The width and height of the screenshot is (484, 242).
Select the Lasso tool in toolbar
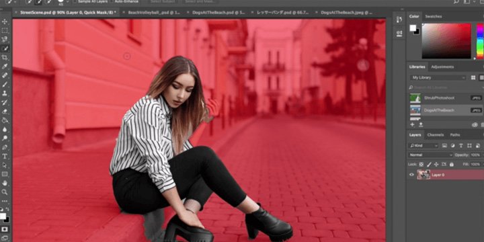coord(5,39)
